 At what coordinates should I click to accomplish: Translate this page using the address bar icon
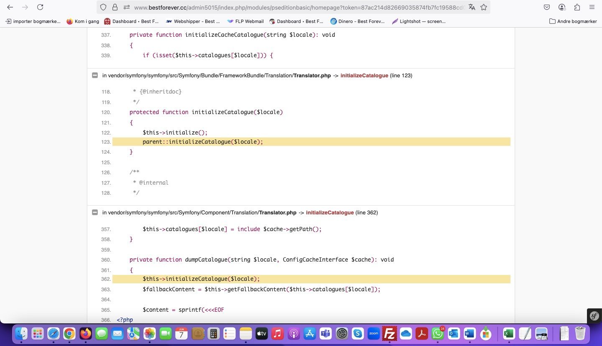point(472,7)
